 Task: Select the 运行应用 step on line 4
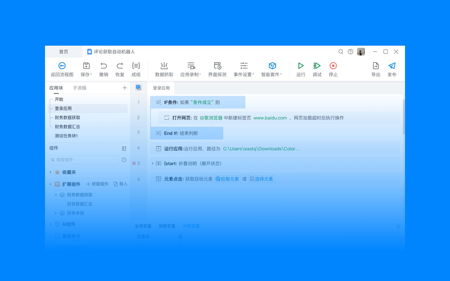point(275,149)
